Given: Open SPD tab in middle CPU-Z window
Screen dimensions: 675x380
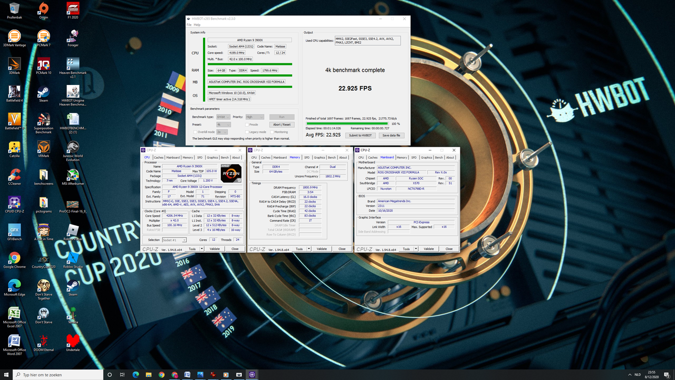Looking at the screenshot, I should coord(306,157).
